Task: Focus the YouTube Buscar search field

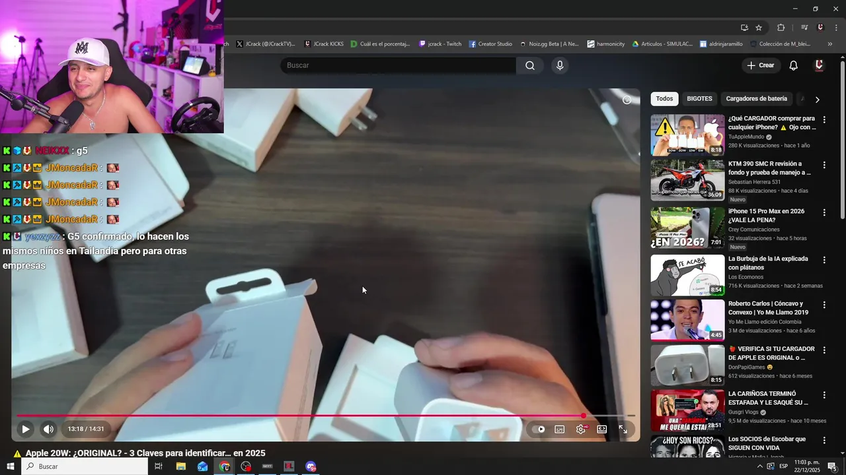Action: point(399,65)
